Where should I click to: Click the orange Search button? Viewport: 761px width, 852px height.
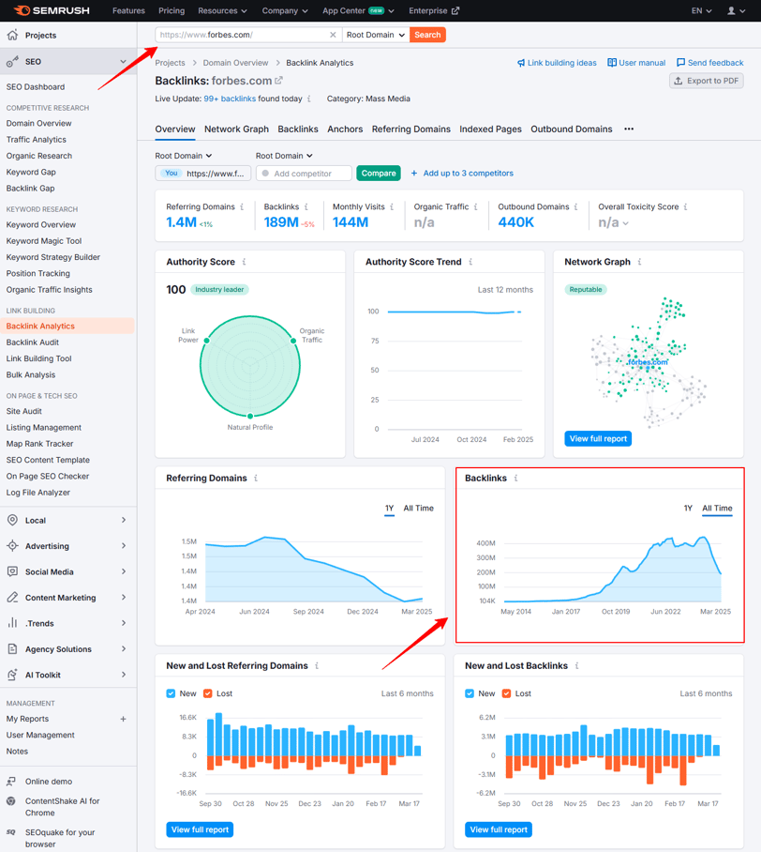(x=427, y=35)
